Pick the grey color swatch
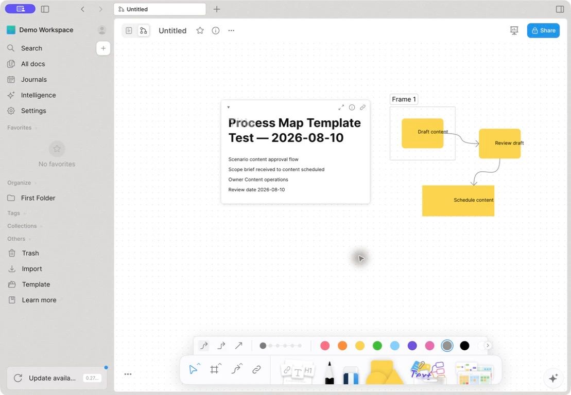The width and height of the screenshot is (571, 395). click(x=447, y=346)
